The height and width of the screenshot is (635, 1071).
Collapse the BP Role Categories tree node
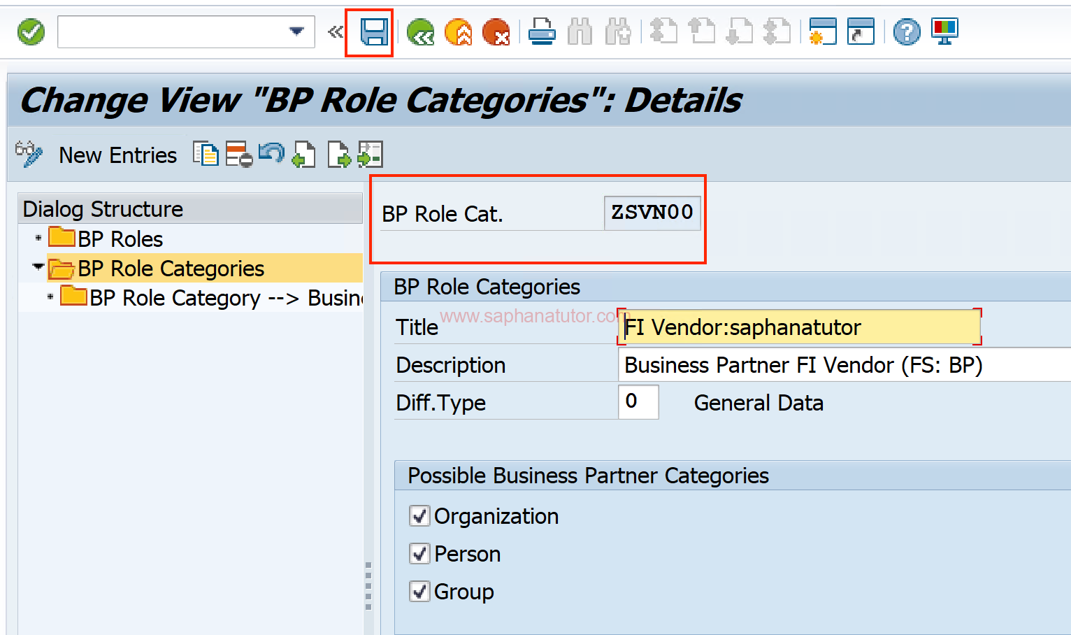(38, 266)
